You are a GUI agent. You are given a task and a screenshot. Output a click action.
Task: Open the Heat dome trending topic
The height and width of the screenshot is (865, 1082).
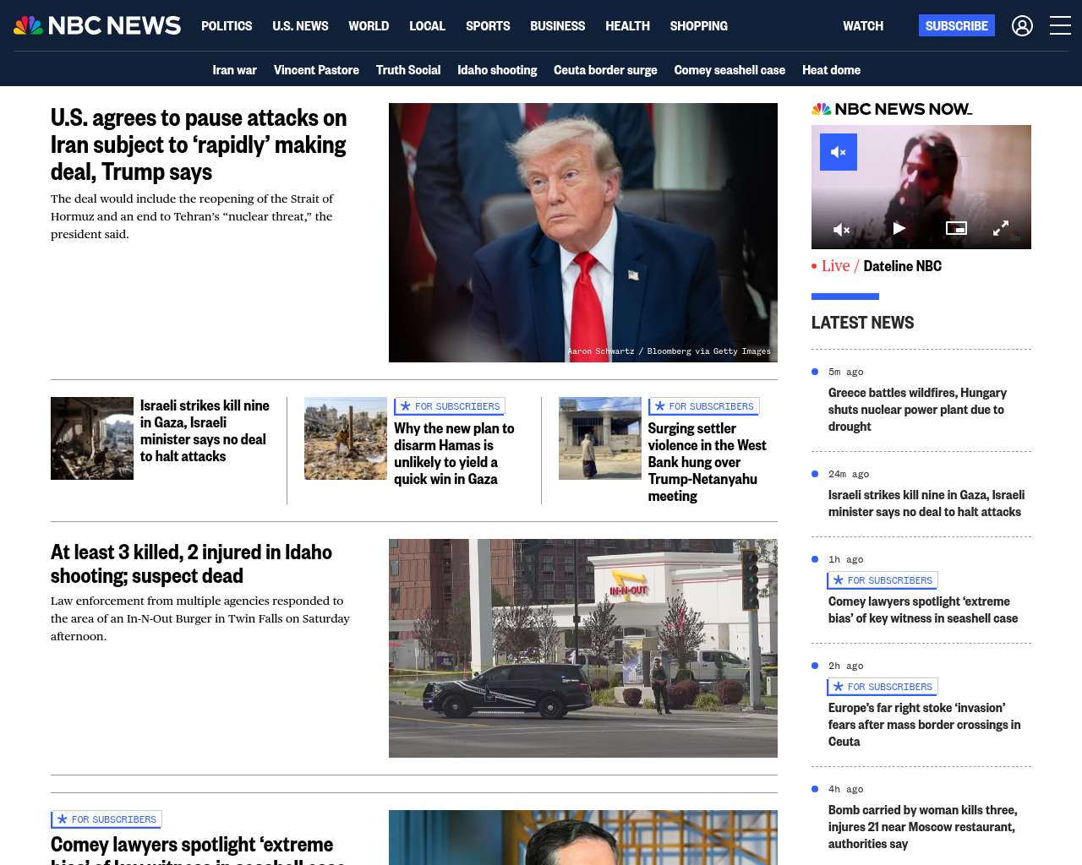[831, 70]
